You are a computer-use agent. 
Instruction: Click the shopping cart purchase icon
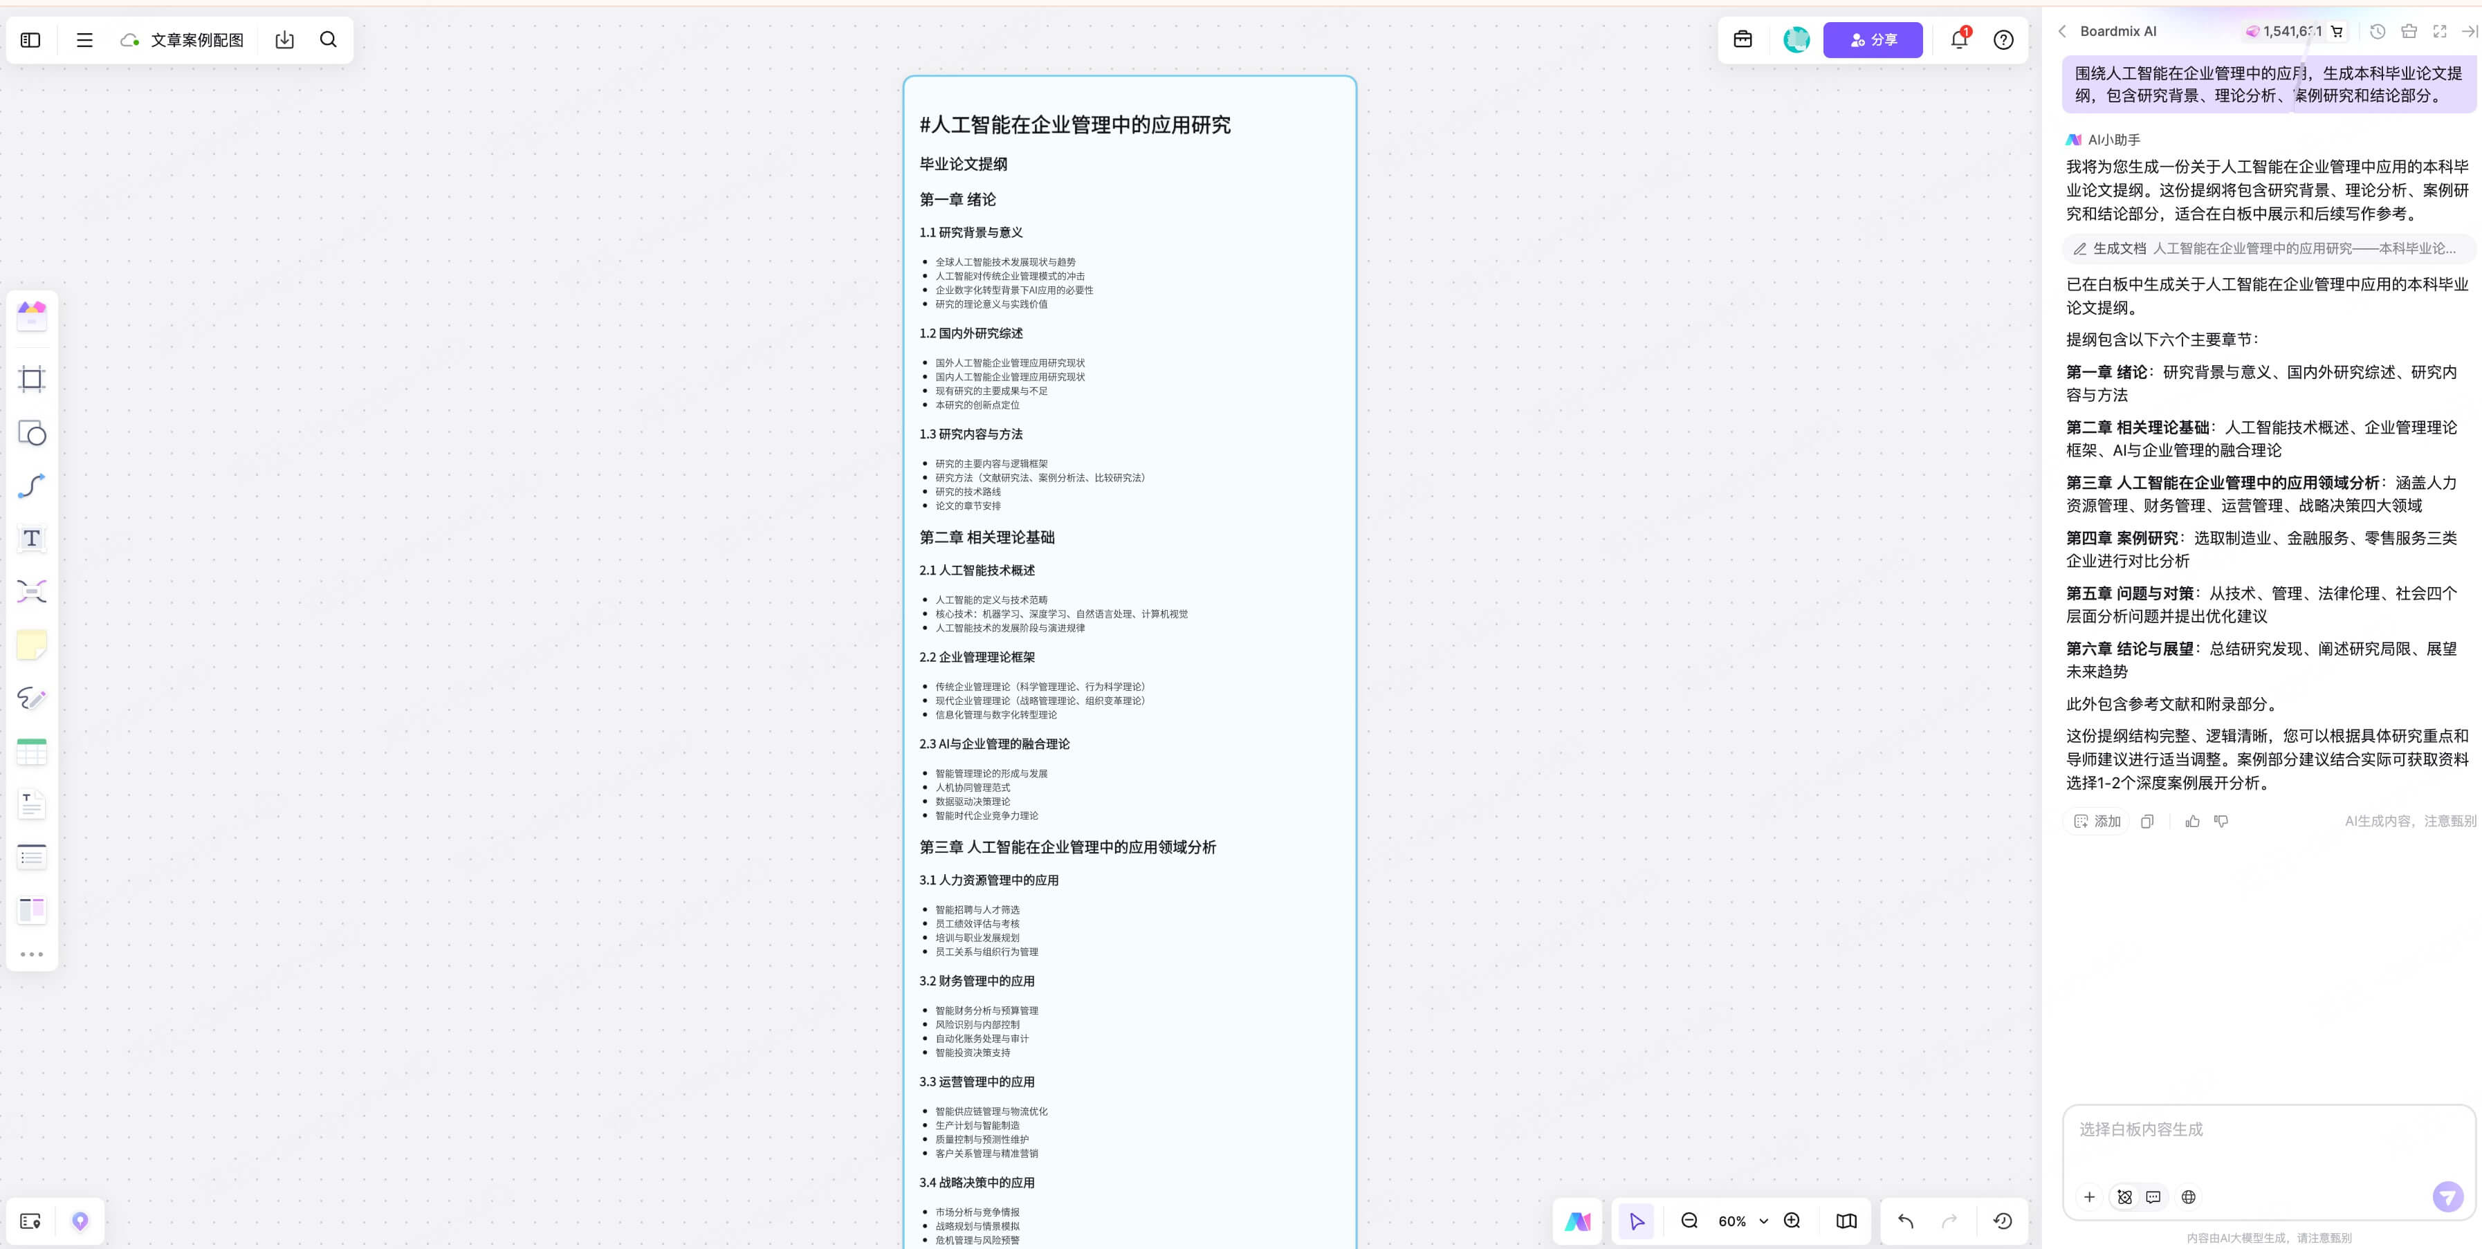2337,31
